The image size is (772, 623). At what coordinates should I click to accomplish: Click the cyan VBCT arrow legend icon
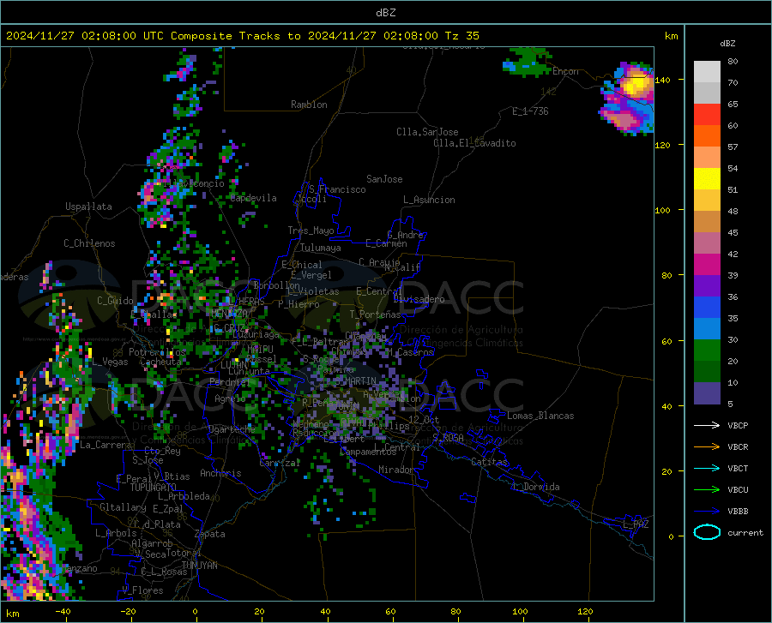coord(707,468)
